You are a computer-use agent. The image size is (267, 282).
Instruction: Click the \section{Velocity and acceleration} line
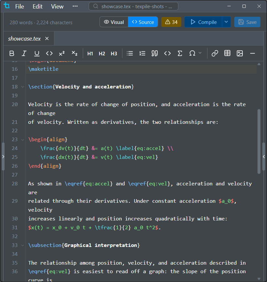[81, 87]
